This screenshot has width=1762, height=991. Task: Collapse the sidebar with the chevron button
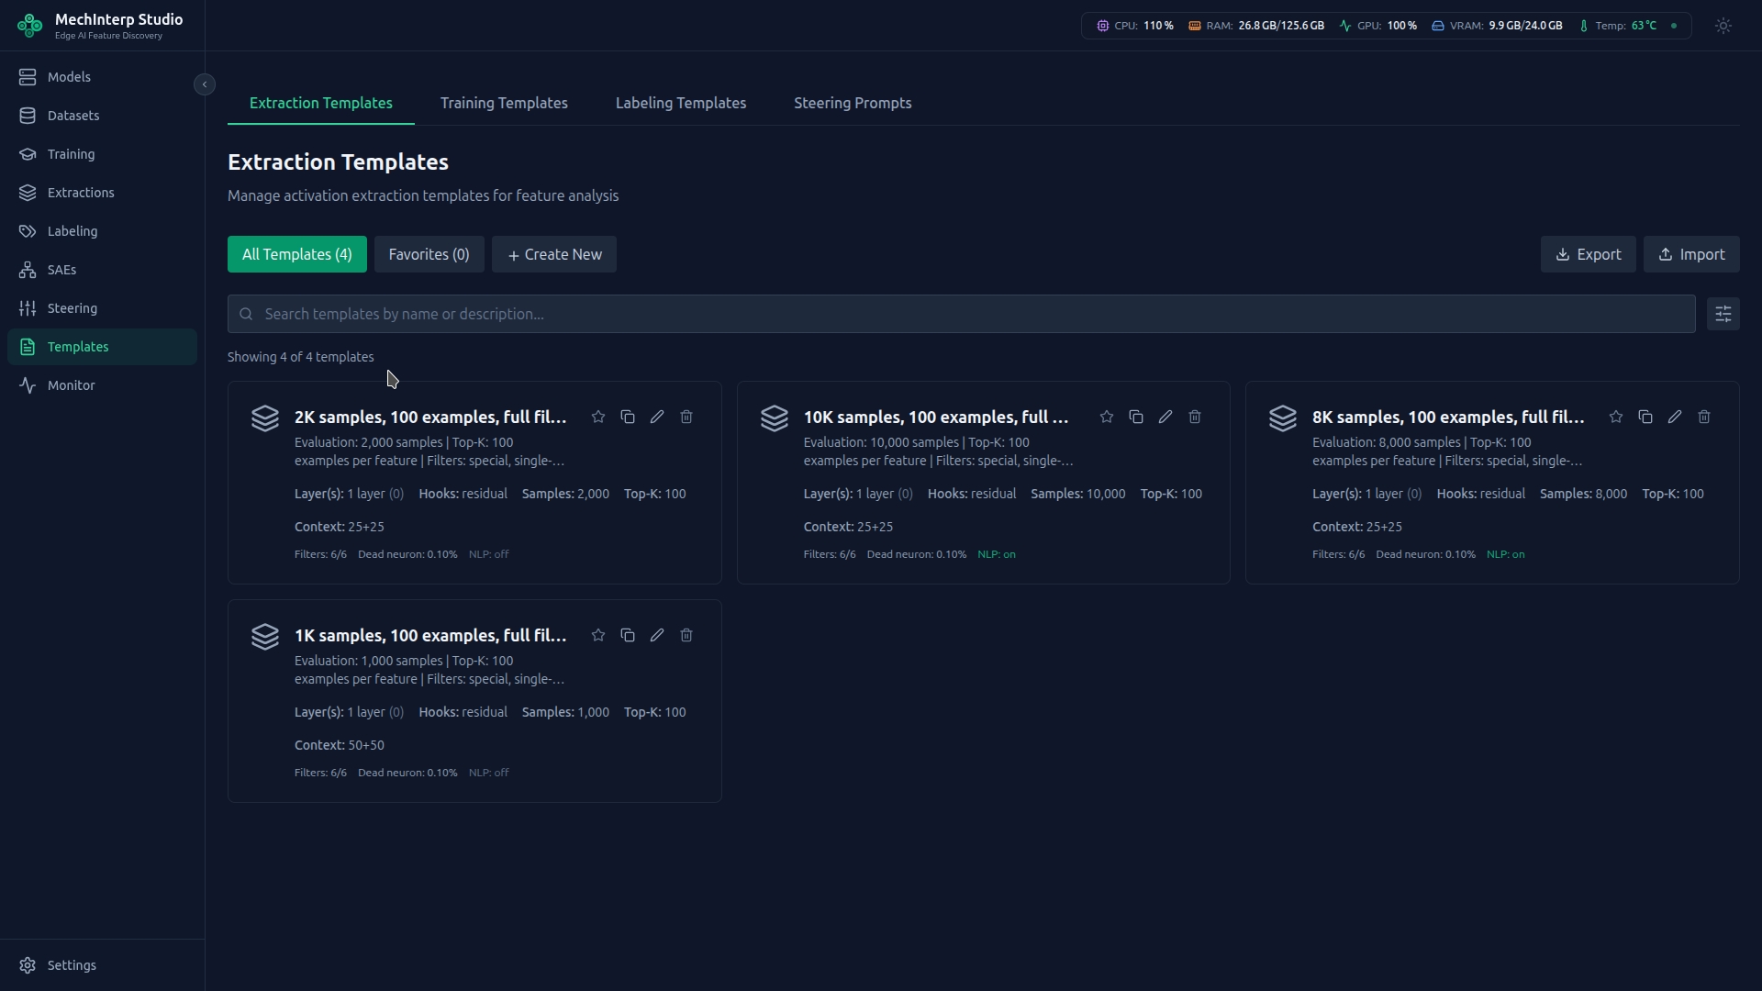pyautogui.click(x=205, y=84)
